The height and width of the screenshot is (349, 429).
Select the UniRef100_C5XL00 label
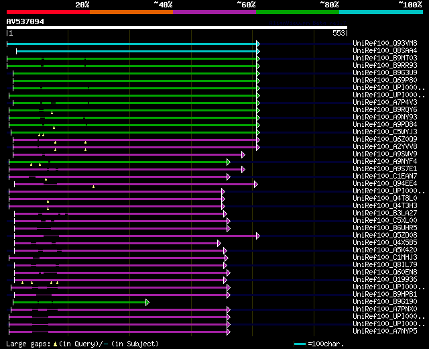(x=385, y=221)
